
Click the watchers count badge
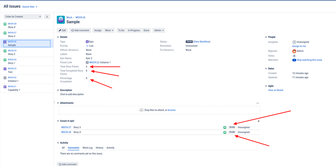coord(294,60)
